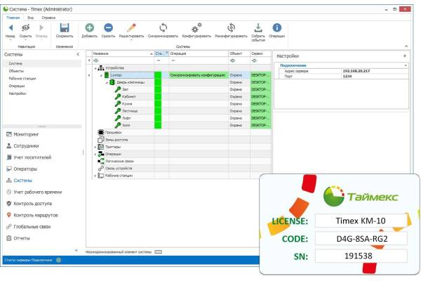Expand the Рабочие станции tree node
The image size is (421, 281).
tap(94, 176)
